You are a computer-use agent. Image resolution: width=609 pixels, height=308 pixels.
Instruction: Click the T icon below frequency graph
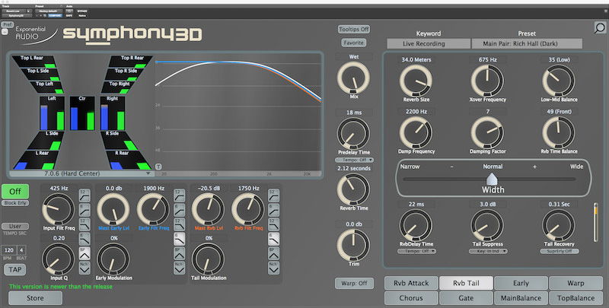(x=158, y=167)
